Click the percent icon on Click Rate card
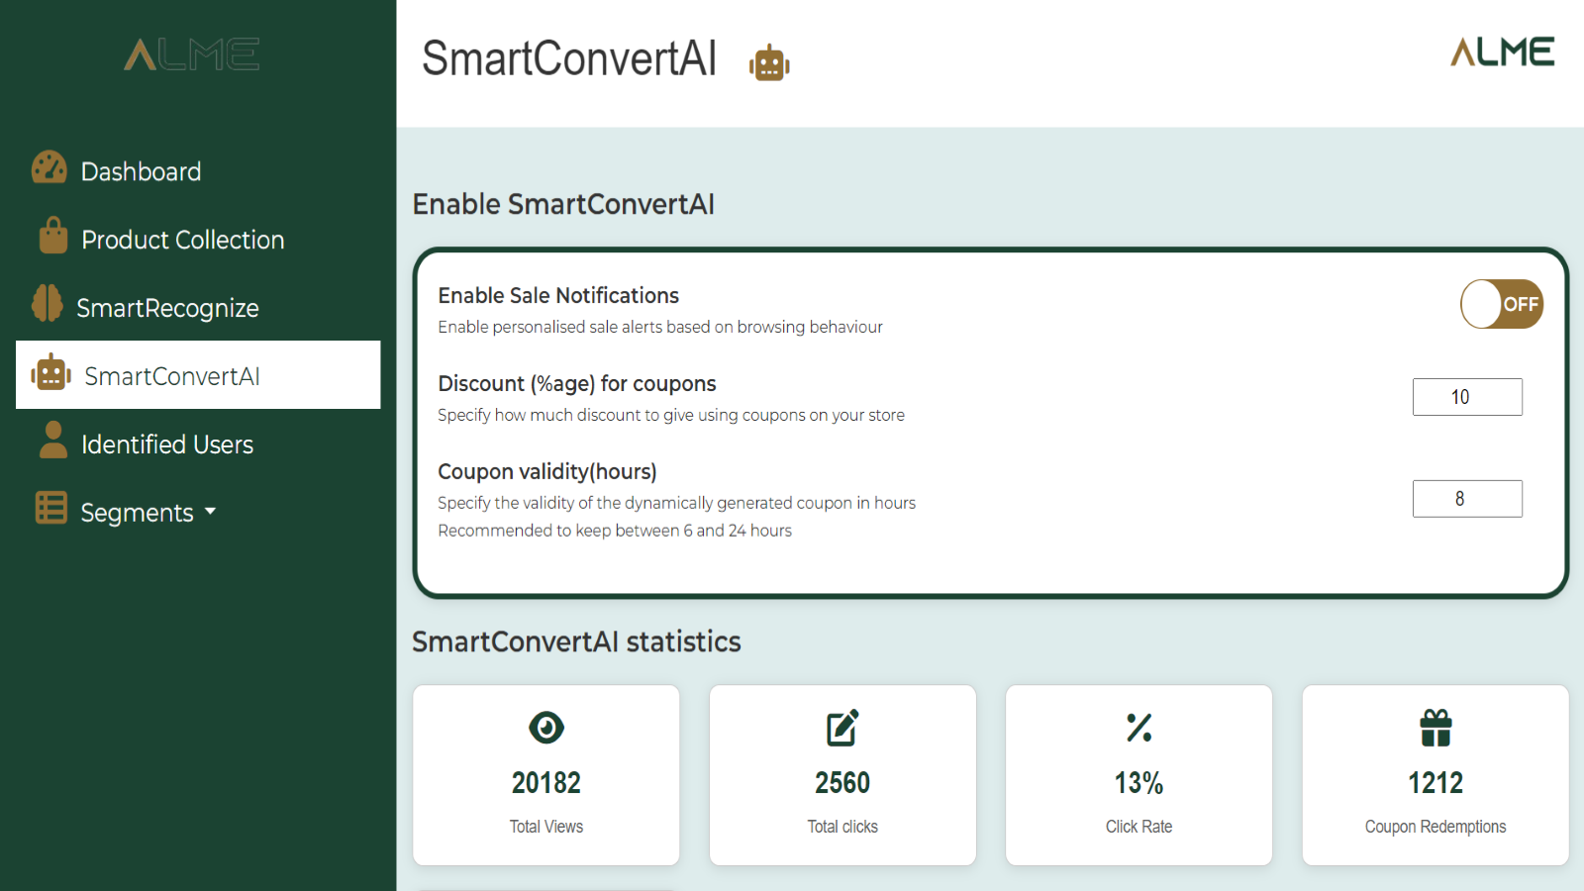 pyautogui.click(x=1139, y=728)
